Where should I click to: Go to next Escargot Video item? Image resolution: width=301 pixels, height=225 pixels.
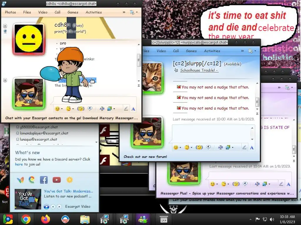click(x=59, y=207)
